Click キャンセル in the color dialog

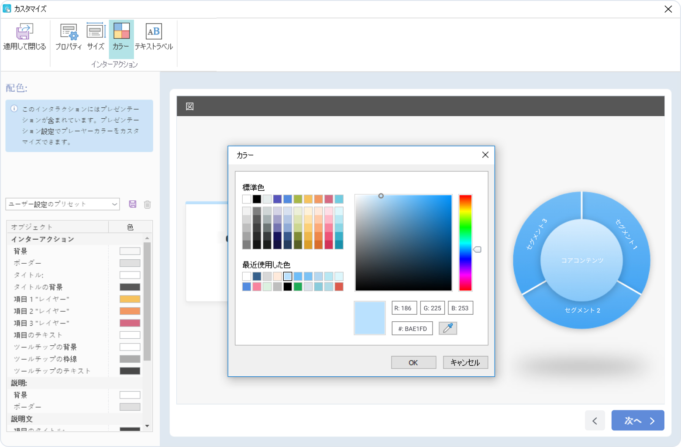[x=465, y=363]
